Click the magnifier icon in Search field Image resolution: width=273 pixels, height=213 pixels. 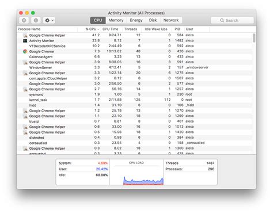coord(222,20)
